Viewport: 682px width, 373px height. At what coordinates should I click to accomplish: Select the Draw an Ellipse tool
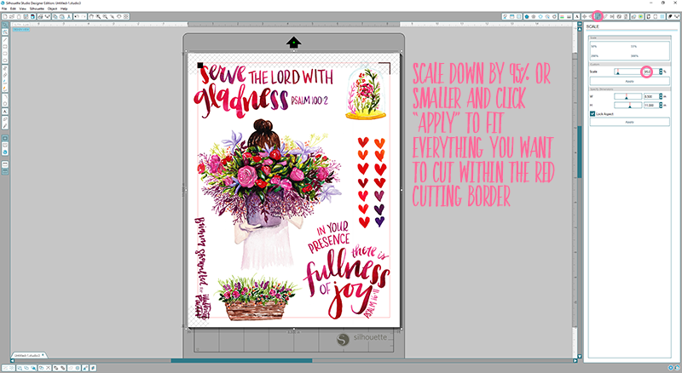coord(5,60)
